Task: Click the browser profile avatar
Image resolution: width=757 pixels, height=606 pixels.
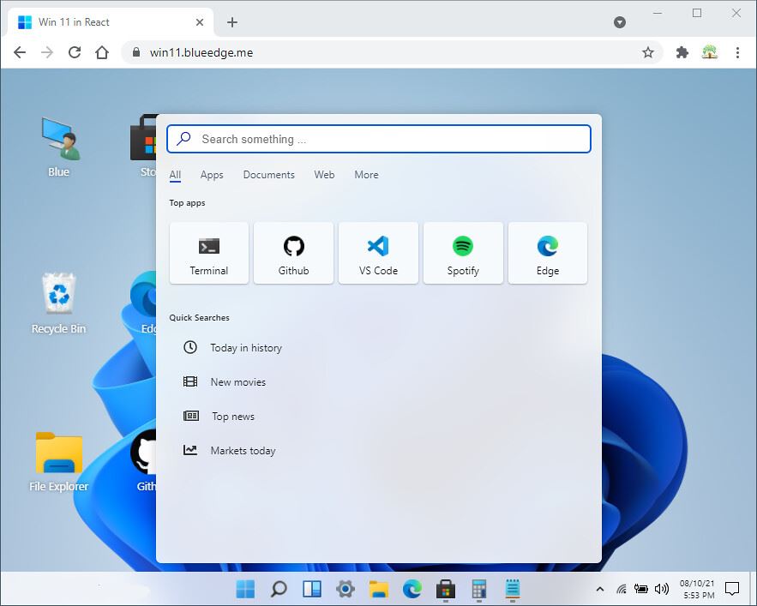Action: (710, 51)
